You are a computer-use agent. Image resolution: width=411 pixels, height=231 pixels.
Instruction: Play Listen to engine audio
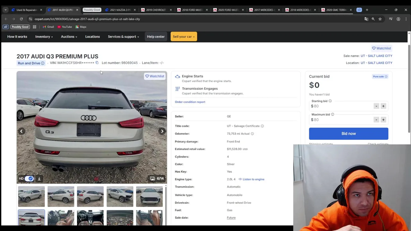pos(251,179)
